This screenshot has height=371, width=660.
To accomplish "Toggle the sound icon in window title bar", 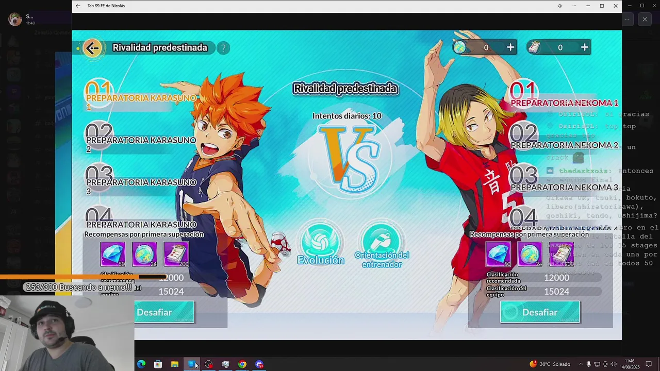I will click(x=559, y=6).
